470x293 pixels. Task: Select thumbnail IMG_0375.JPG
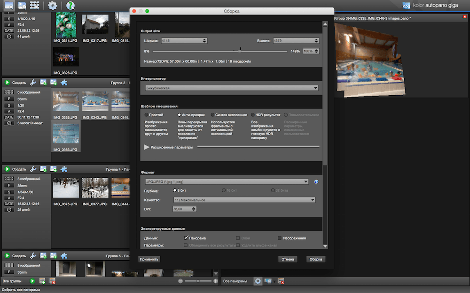click(66, 188)
